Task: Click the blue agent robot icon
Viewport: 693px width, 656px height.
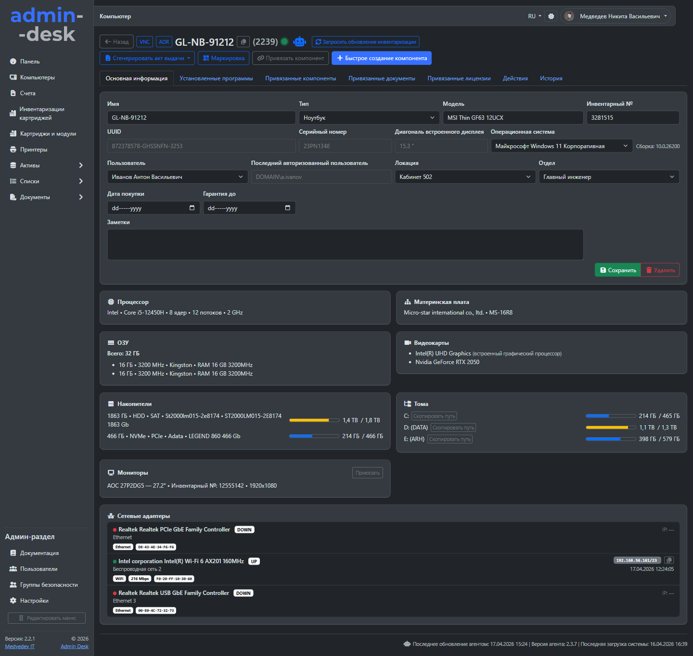Action: click(299, 42)
